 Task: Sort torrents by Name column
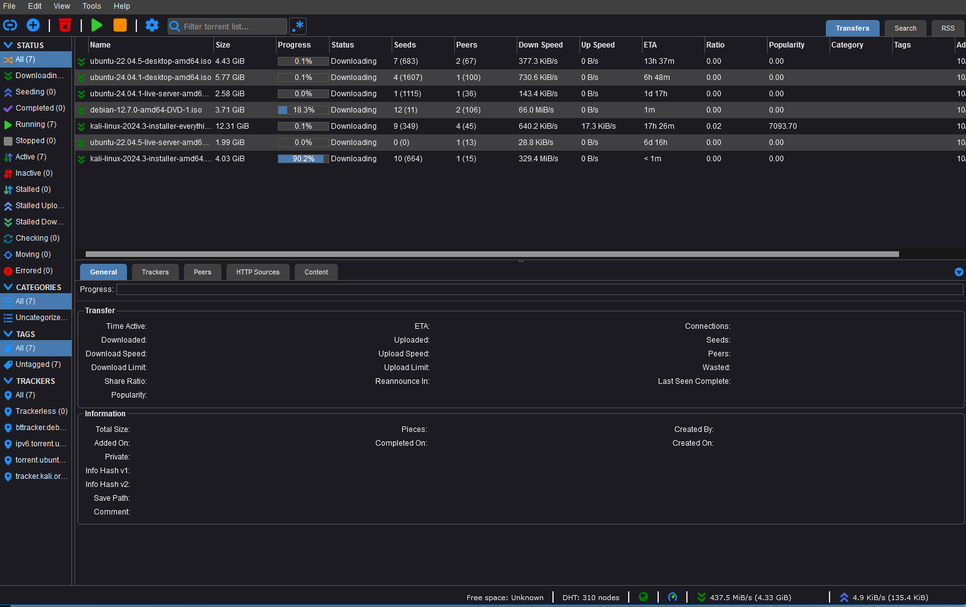coord(150,45)
